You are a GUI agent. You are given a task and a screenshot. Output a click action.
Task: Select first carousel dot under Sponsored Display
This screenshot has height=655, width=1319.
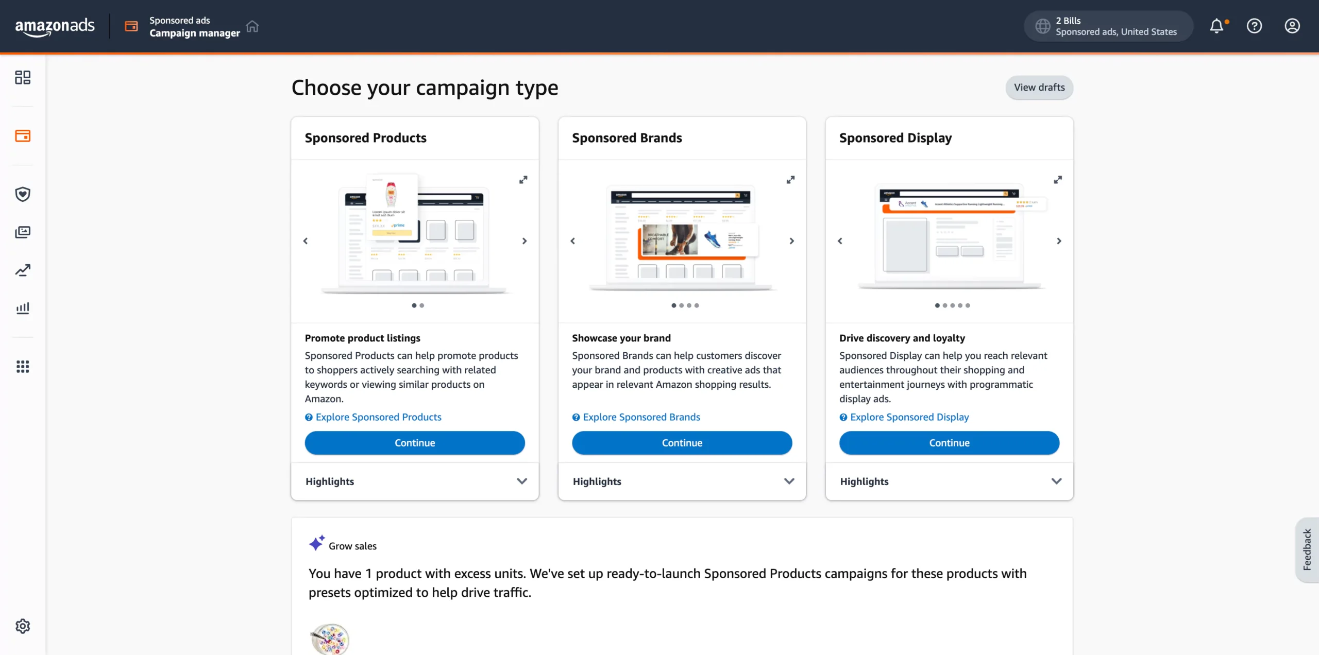pos(937,305)
